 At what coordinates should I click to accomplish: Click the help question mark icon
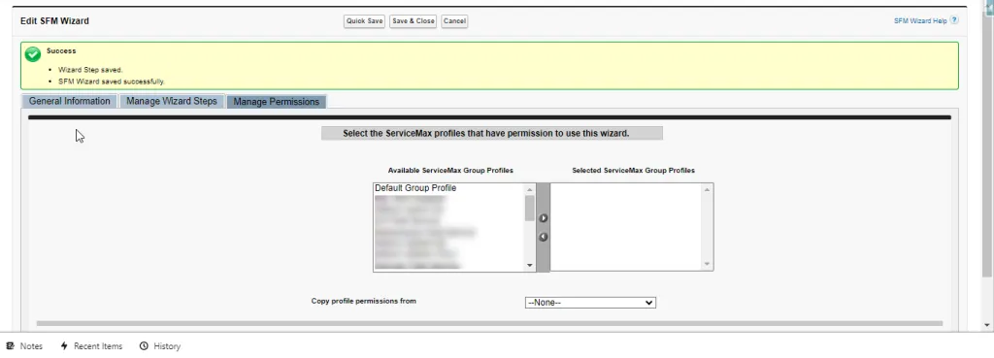coord(954,20)
